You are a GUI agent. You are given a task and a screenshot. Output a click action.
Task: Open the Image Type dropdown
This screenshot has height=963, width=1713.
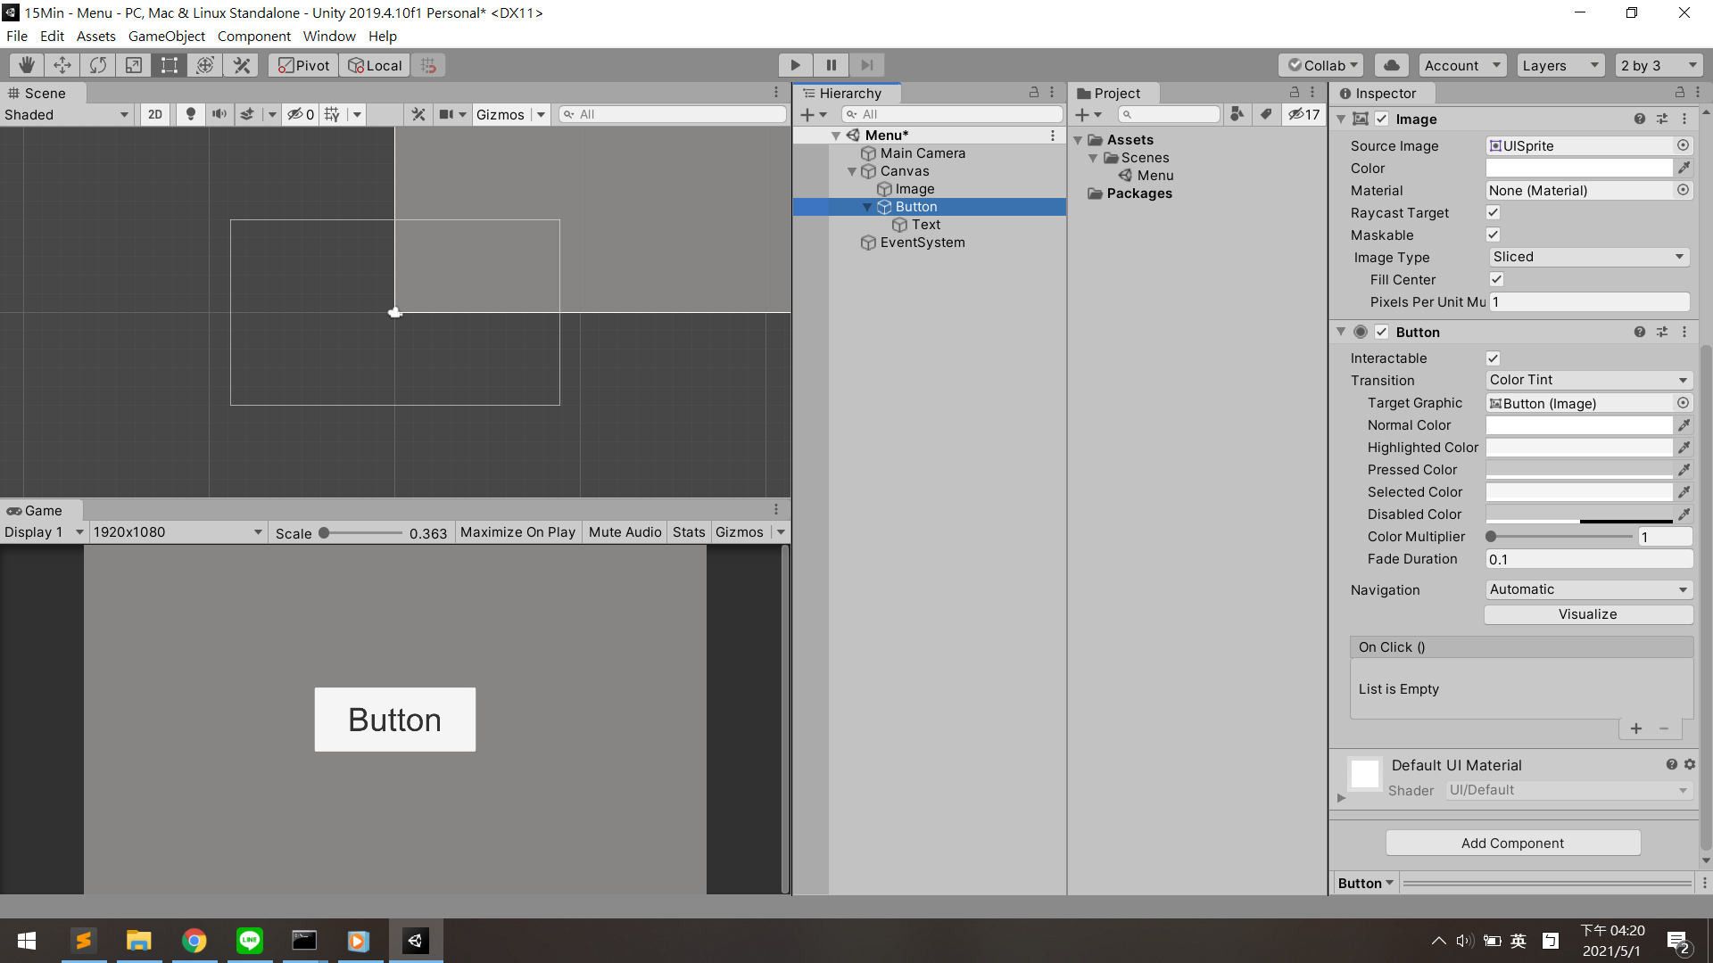click(x=1588, y=257)
